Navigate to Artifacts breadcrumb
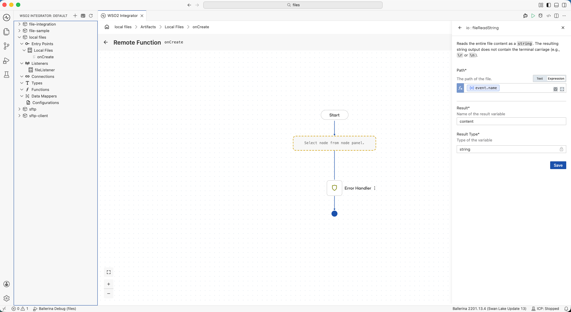 pyautogui.click(x=148, y=27)
